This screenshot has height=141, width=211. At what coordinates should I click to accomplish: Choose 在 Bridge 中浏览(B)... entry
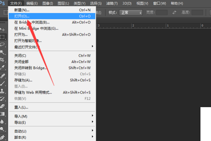[x=52, y=22]
